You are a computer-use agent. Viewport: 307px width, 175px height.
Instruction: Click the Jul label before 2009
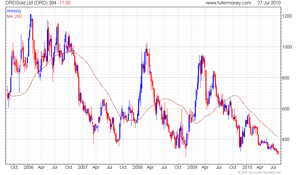164,167
